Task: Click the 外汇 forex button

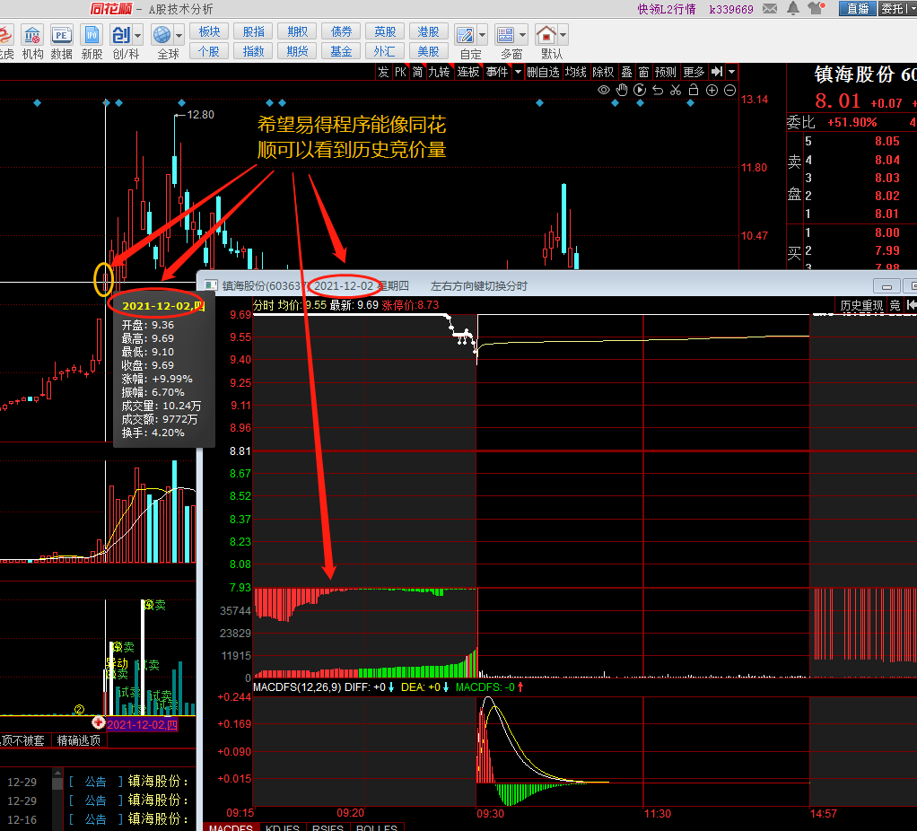Action: pos(385,51)
